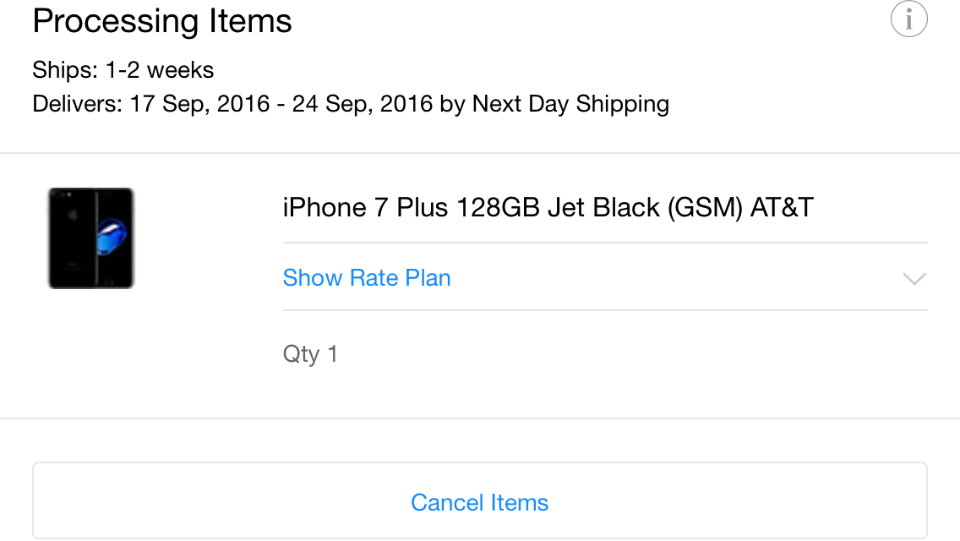Select the Qty 1 label

coord(310,354)
